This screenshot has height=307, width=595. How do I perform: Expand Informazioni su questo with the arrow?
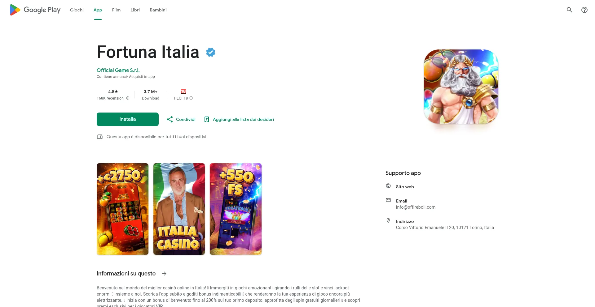164,274
